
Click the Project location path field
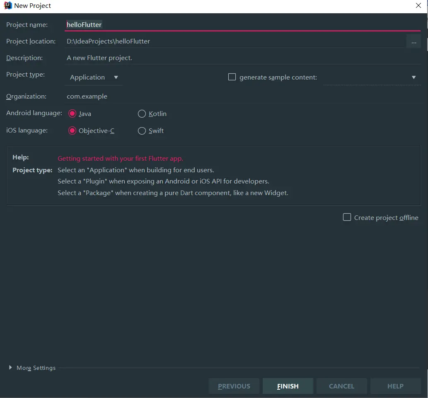point(235,41)
